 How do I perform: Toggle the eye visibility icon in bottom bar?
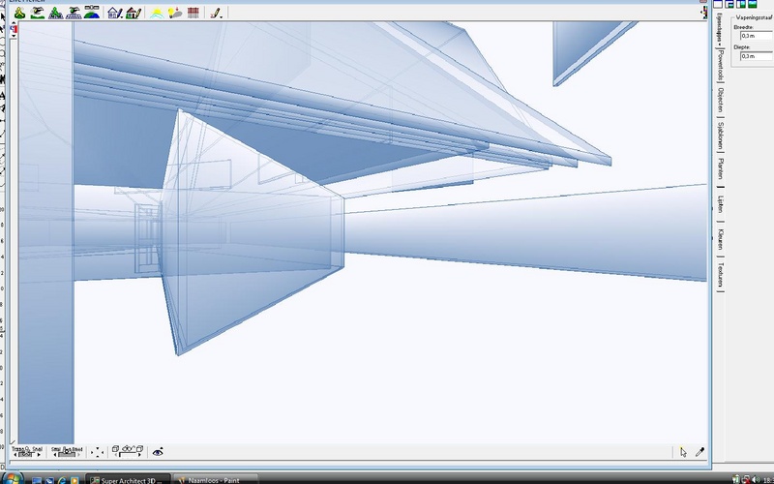158,452
